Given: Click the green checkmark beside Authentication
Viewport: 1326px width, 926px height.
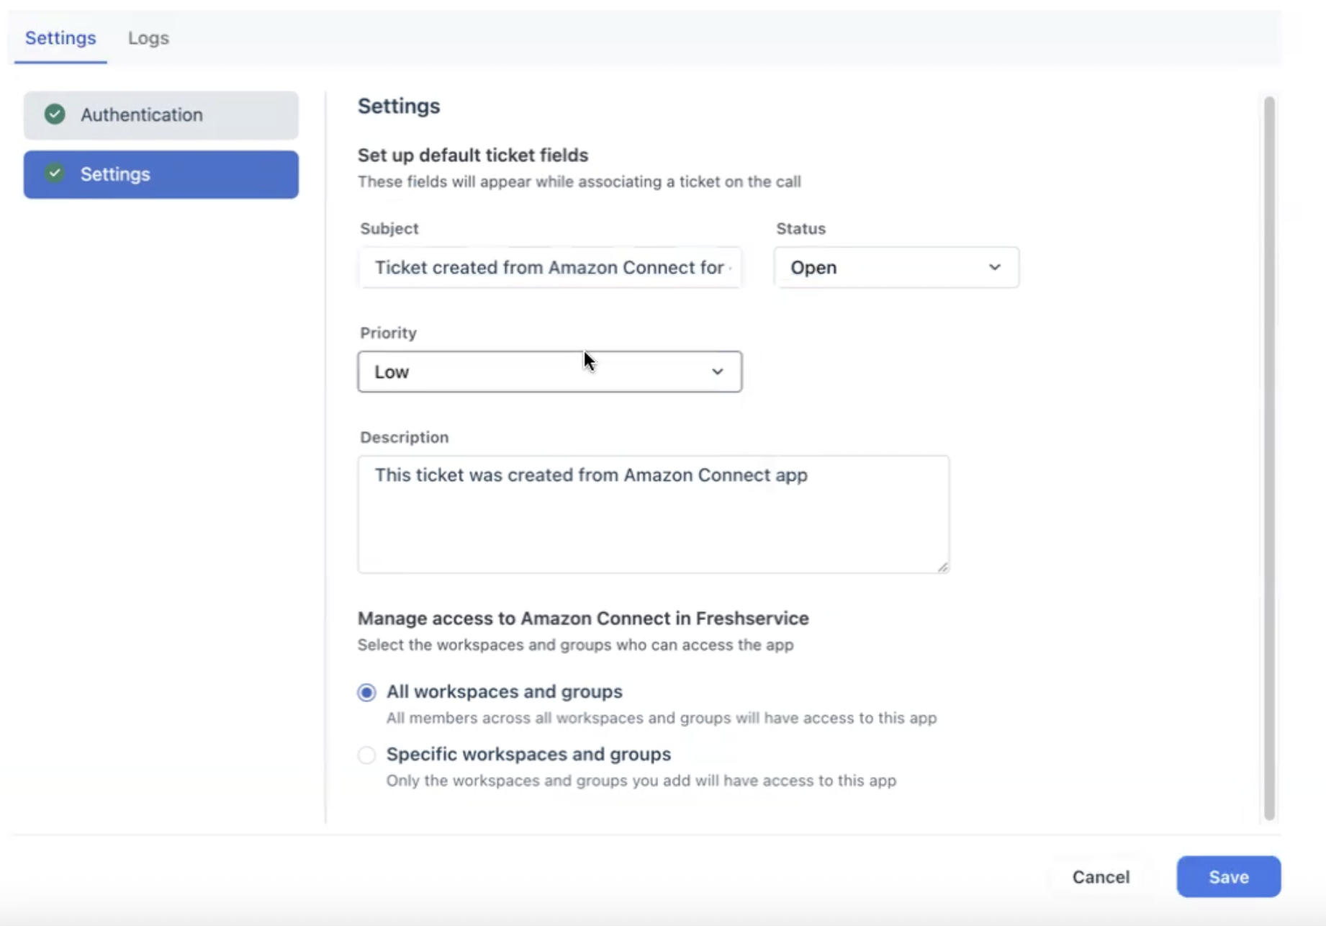Looking at the screenshot, I should [55, 114].
